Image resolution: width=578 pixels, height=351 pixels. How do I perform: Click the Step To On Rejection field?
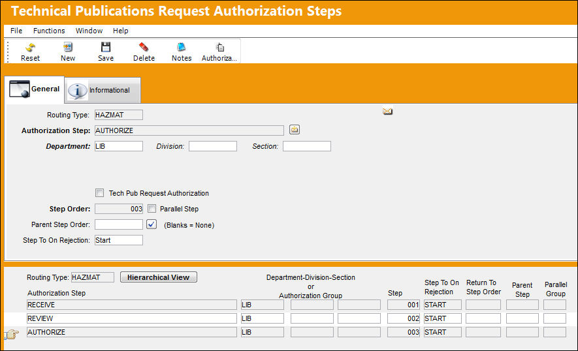pos(119,240)
